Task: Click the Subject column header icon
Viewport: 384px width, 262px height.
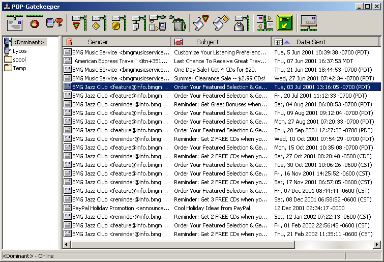Action: click(x=179, y=42)
